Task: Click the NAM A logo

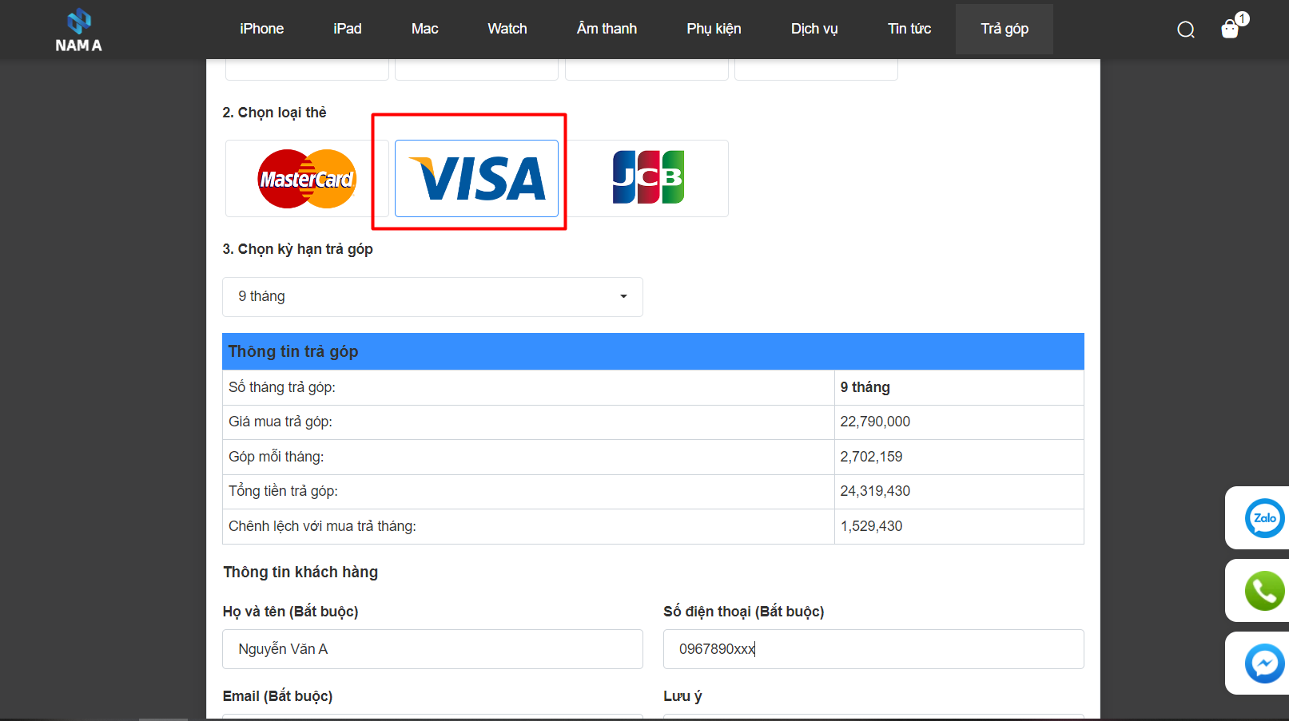Action: [x=78, y=30]
